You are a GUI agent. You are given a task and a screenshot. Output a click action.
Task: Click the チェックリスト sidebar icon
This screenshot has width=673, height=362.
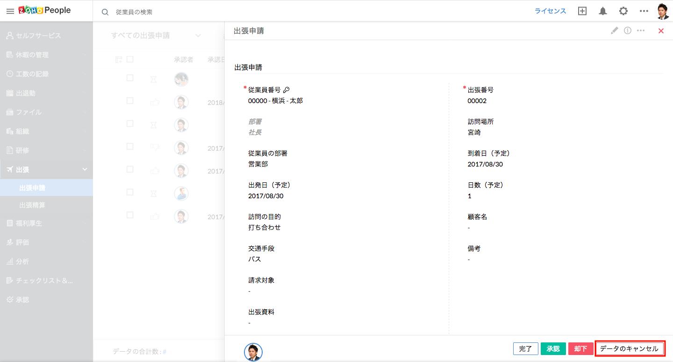10,280
